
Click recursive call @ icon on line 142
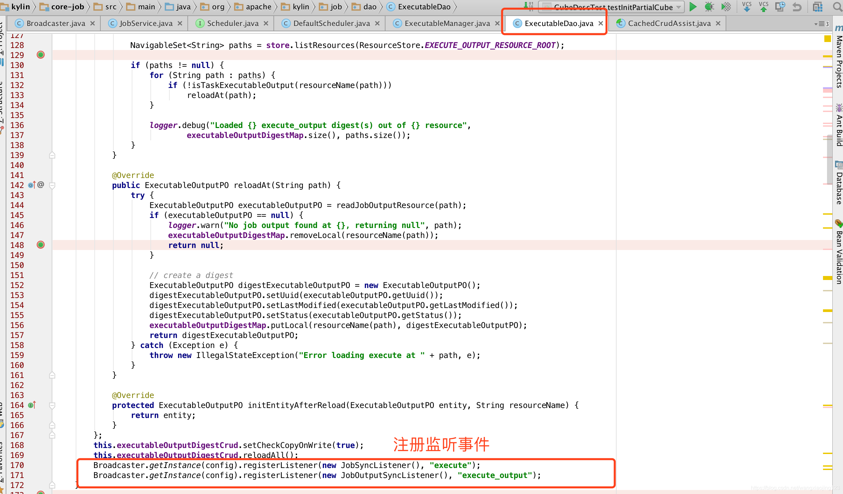pyautogui.click(x=40, y=185)
